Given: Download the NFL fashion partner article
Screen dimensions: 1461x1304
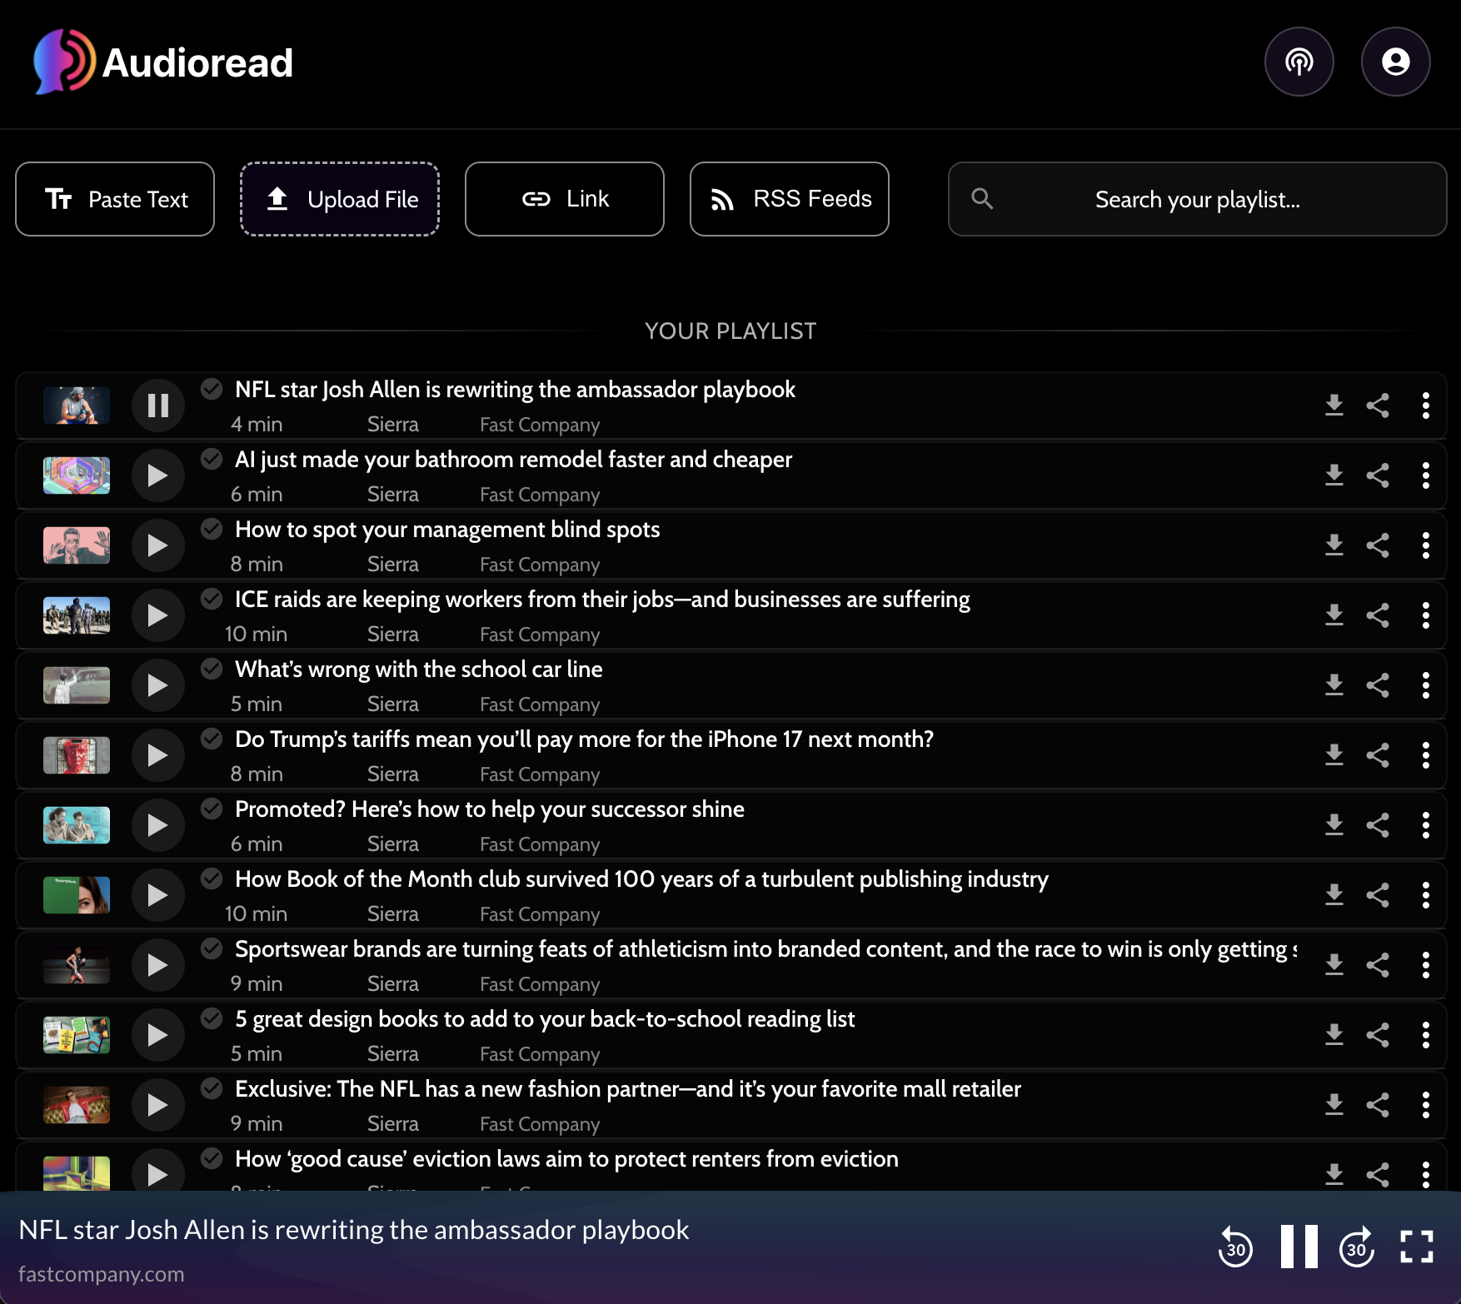Looking at the screenshot, I should click(1334, 1105).
